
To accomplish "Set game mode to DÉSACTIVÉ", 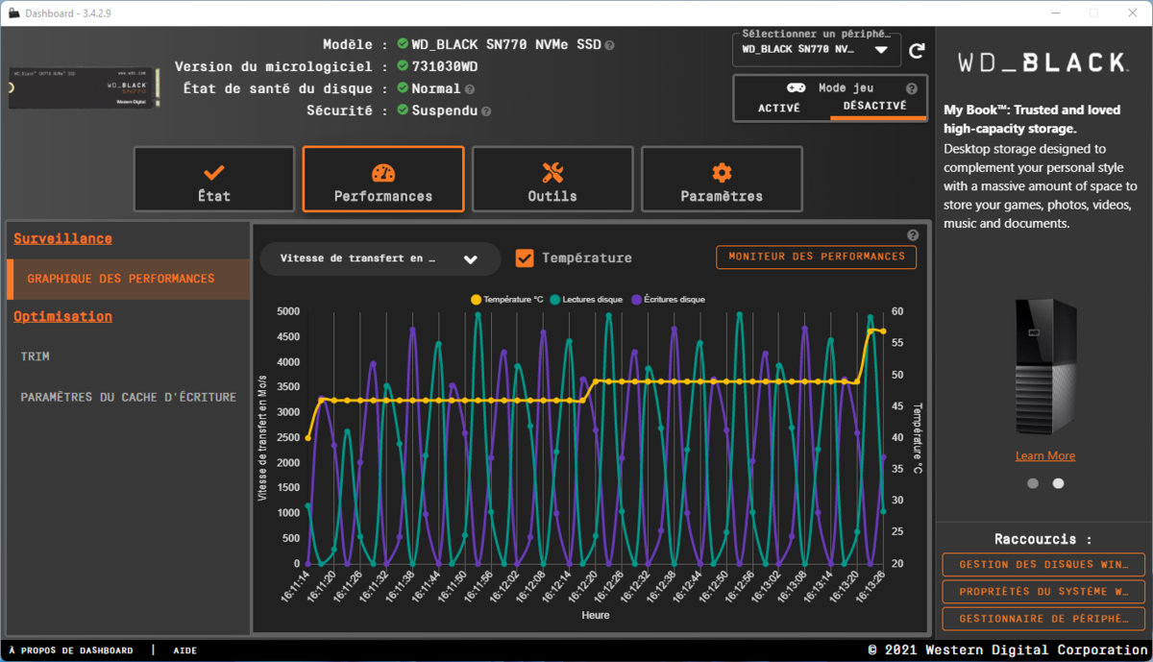I will [x=875, y=108].
